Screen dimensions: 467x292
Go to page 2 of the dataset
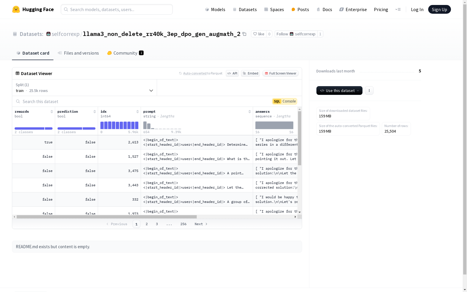coord(147,224)
